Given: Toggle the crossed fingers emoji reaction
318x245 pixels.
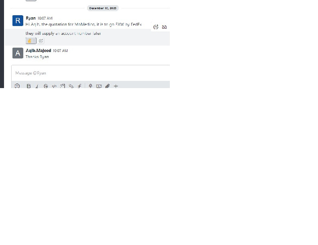Looking at the screenshot, I should (x=31, y=41).
